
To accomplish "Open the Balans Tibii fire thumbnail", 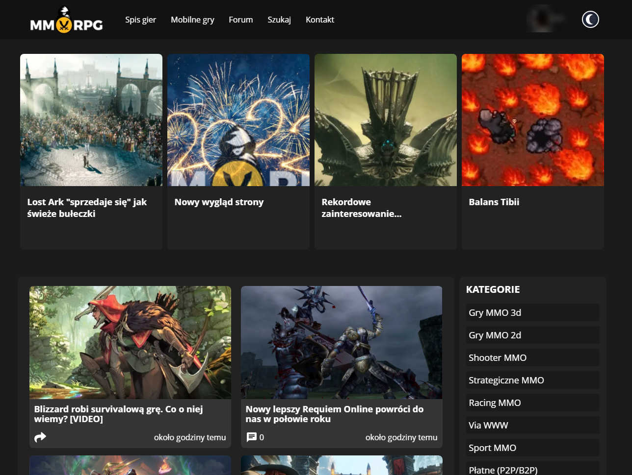I will [x=533, y=120].
